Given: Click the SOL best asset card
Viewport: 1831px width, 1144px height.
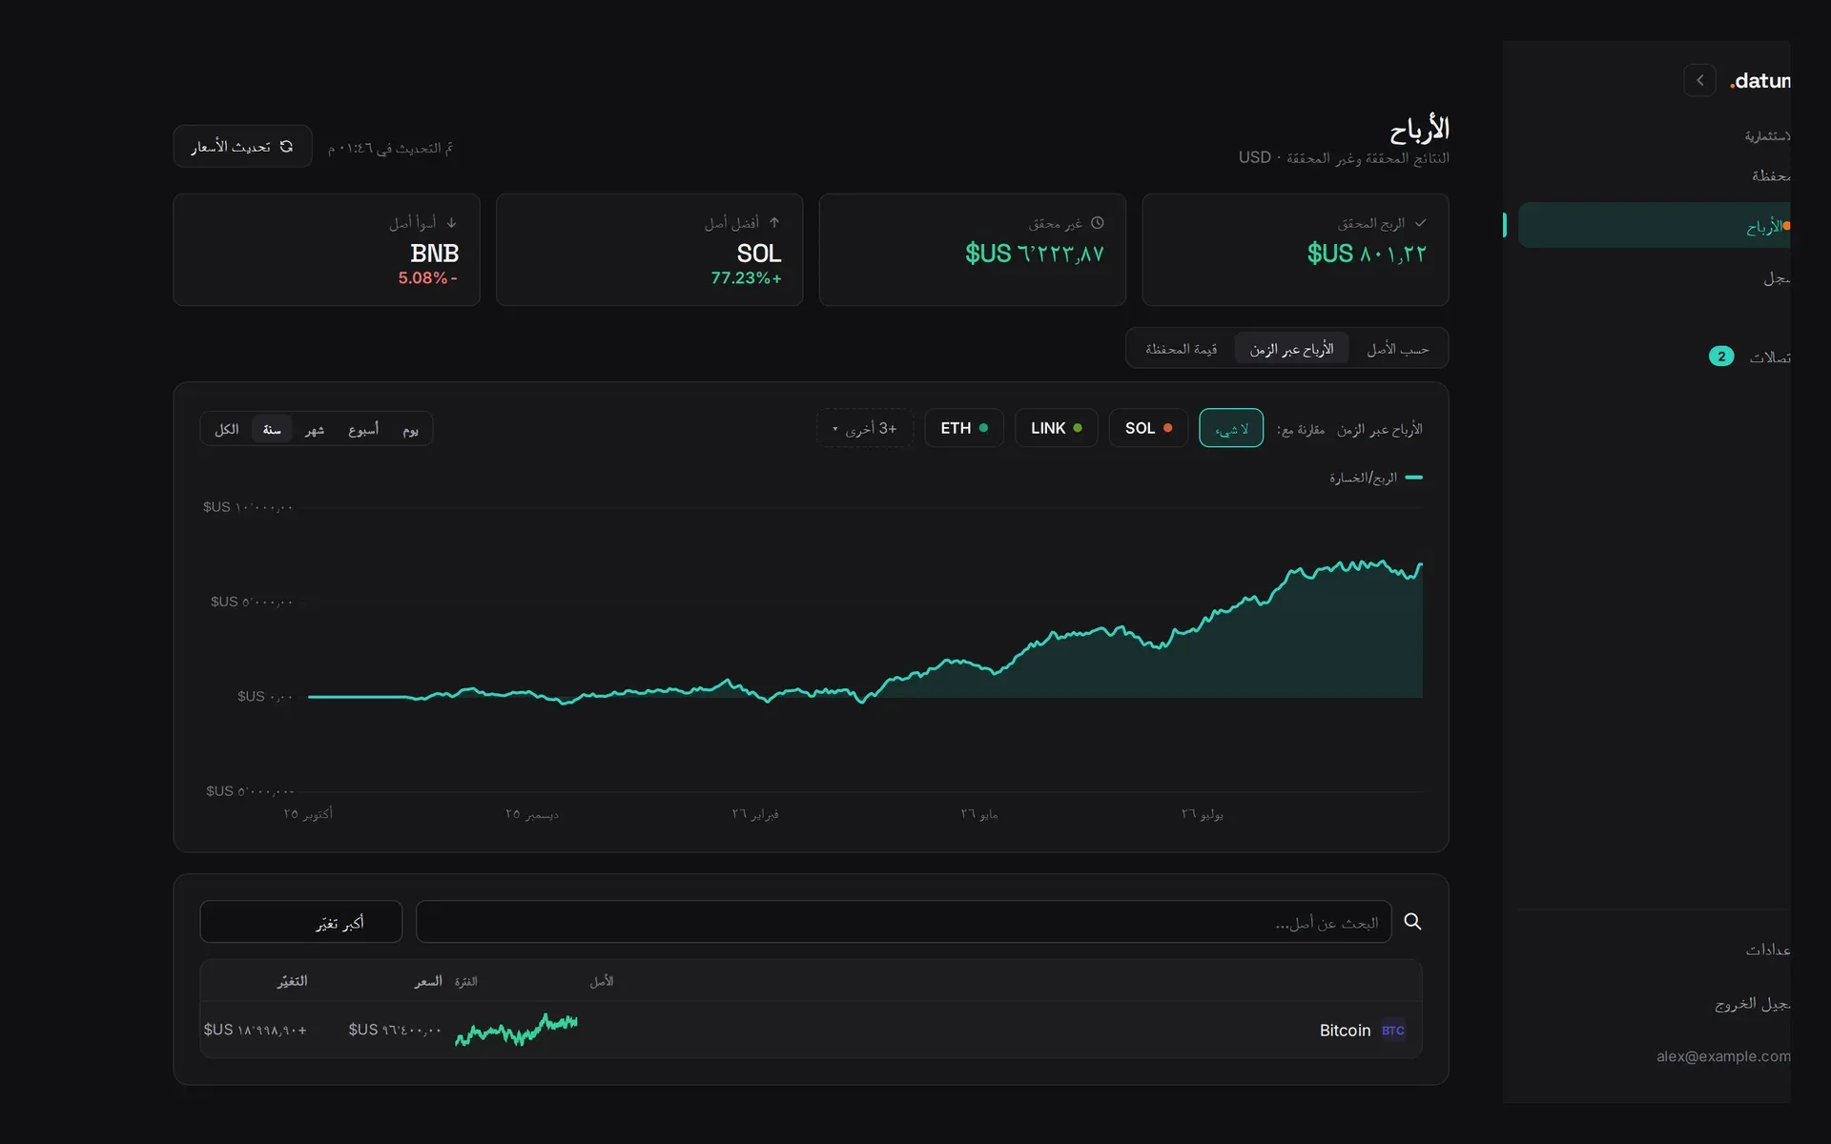Looking at the screenshot, I should (649, 250).
